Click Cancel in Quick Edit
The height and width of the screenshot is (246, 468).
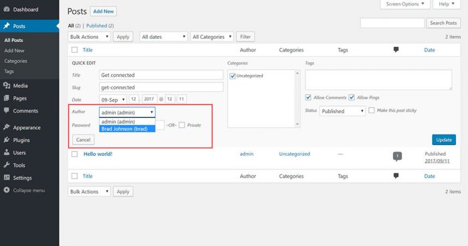point(83,140)
